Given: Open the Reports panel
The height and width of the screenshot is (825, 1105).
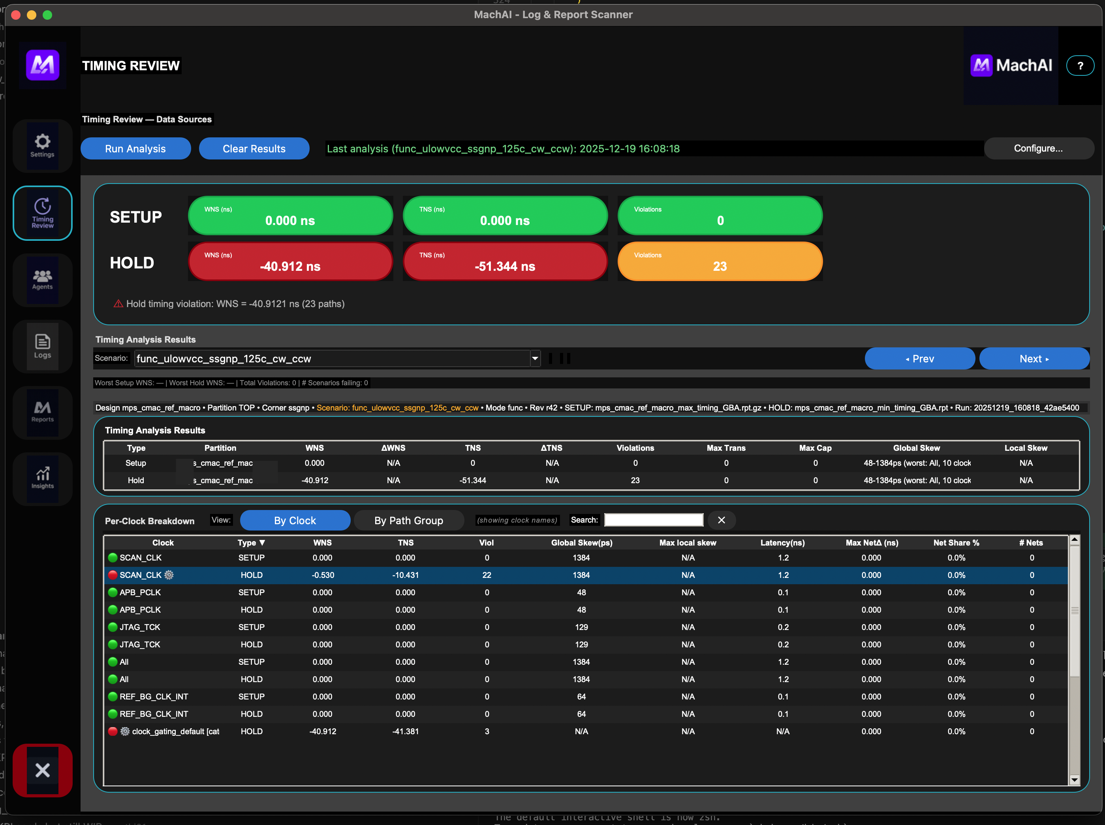Looking at the screenshot, I should [x=43, y=412].
